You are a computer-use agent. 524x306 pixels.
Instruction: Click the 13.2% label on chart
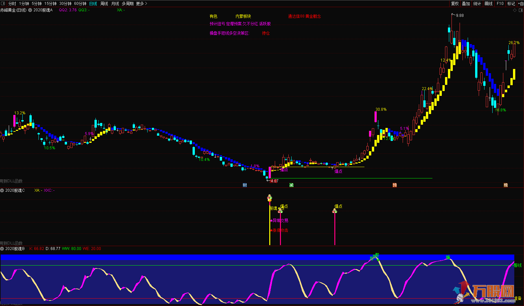[x=20, y=113]
